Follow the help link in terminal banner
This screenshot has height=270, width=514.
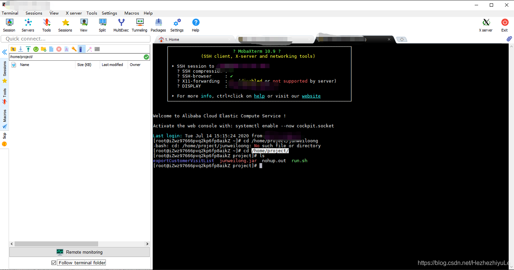(x=259, y=96)
